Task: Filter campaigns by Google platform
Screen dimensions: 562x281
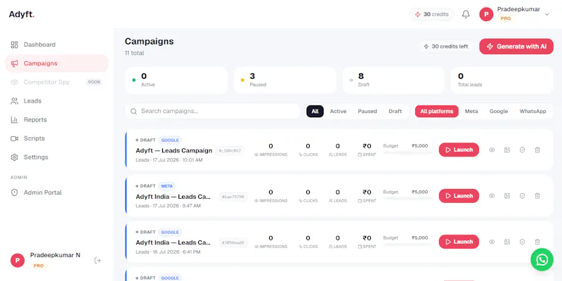Action: pyautogui.click(x=499, y=112)
